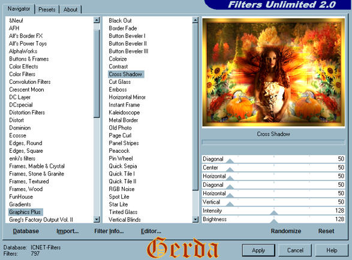352x260 pixels.
Task: Select RGB Noise filter
Action: (x=122, y=189)
